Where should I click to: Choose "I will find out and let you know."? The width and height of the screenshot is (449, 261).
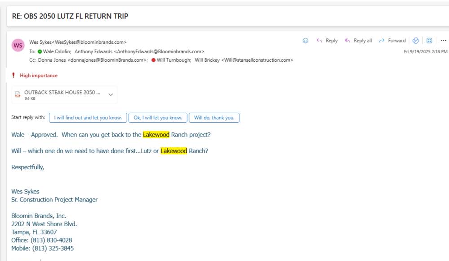[88, 118]
